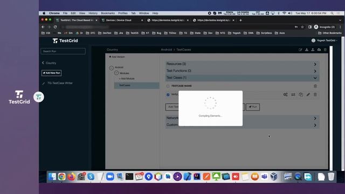Image resolution: width=345 pixels, height=194 pixels.
Task: Click the browser address bar
Action: pyautogui.click(x=176, y=27)
